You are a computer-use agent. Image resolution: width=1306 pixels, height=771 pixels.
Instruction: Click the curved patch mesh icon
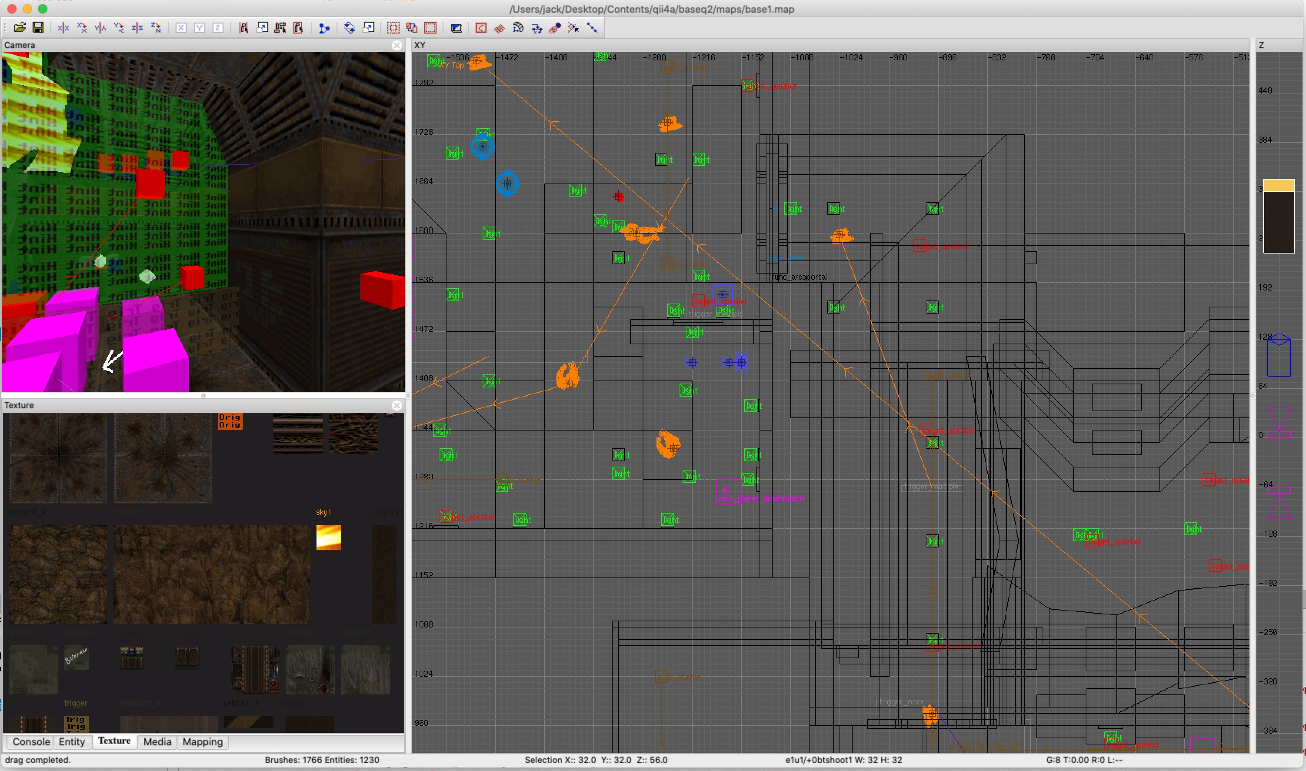pyautogui.click(x=518, y=28)
